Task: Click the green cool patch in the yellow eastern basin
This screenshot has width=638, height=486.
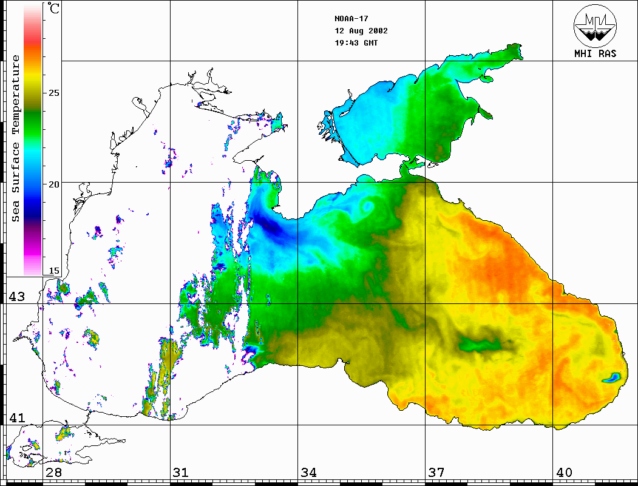Action: pos(480,345)
